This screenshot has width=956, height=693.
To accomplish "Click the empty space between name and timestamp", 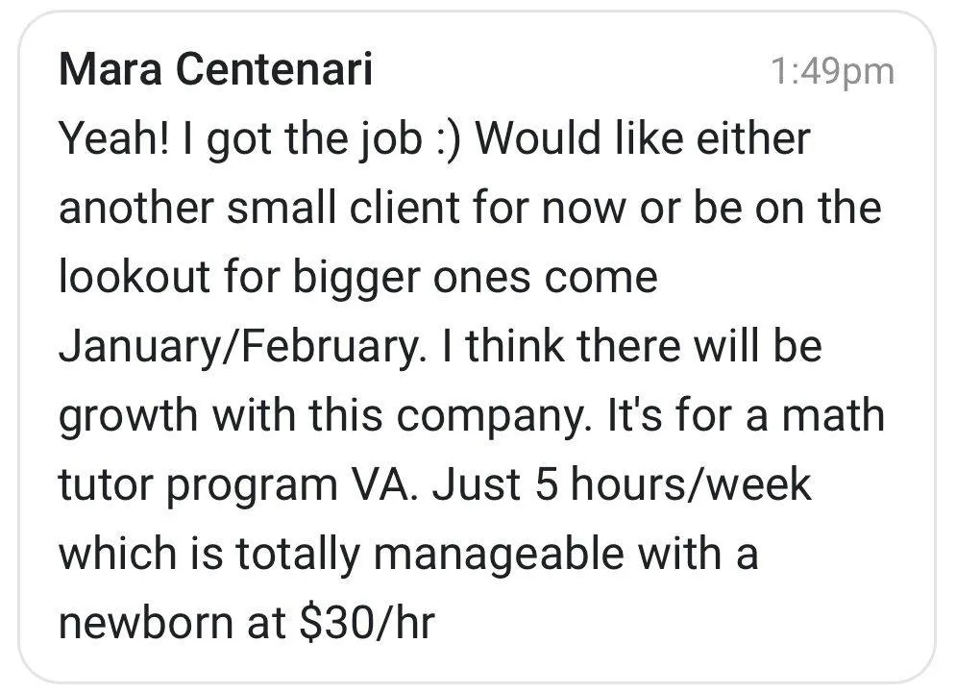I will pos(567,71).
